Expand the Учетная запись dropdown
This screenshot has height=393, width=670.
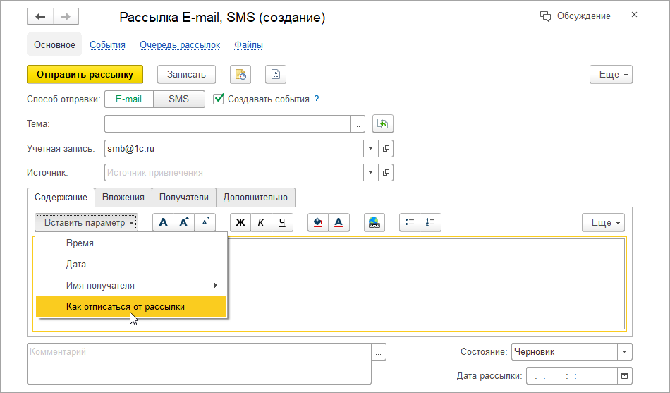point(371,149)
